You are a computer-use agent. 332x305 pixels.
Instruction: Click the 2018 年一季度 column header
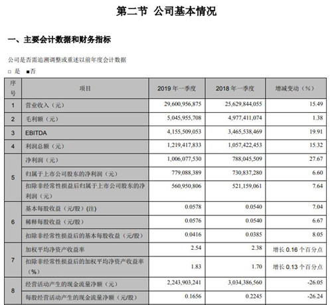tap(235, 88)
